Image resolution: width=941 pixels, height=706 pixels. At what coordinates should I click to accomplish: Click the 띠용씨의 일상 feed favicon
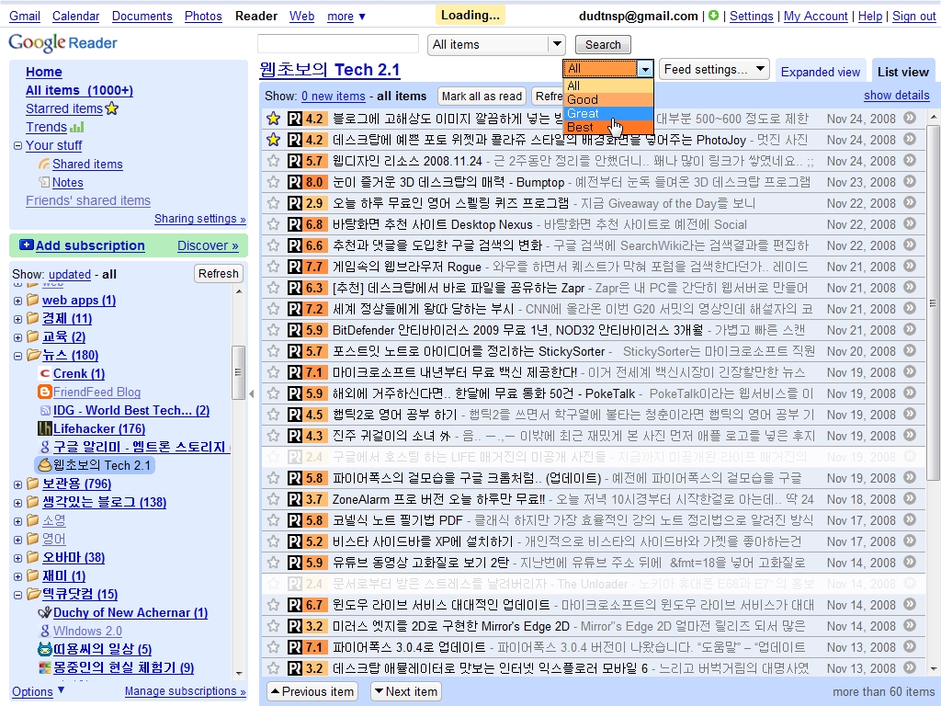(44, 650)
